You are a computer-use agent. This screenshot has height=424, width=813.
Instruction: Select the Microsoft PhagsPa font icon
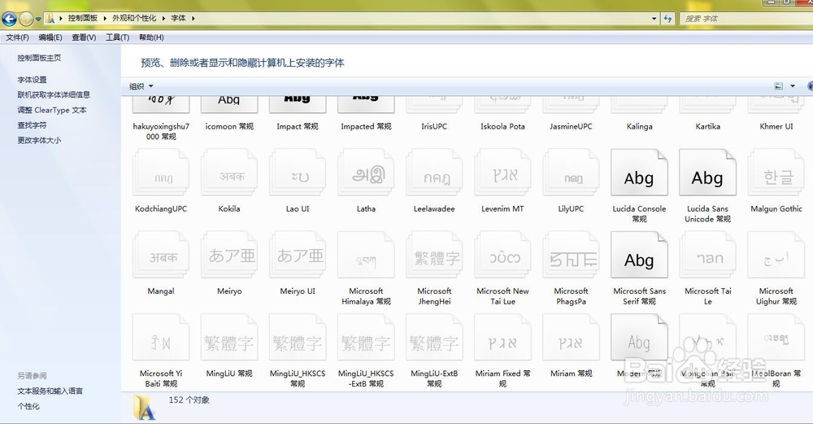pos(571,255)
